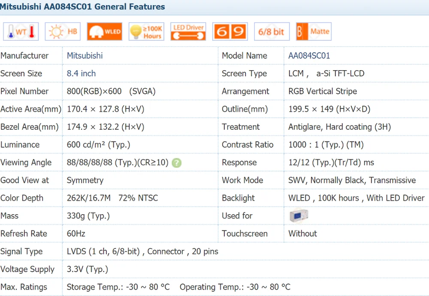Open the AA084SC01 model name link
Screen dimensions: 429x296
pos(309,56)
